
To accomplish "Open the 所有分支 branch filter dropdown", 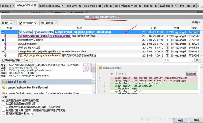I will (9, 23).
